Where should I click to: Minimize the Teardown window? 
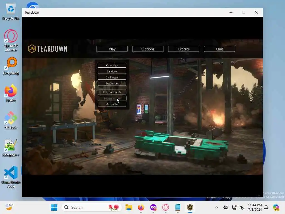point(231,12)
